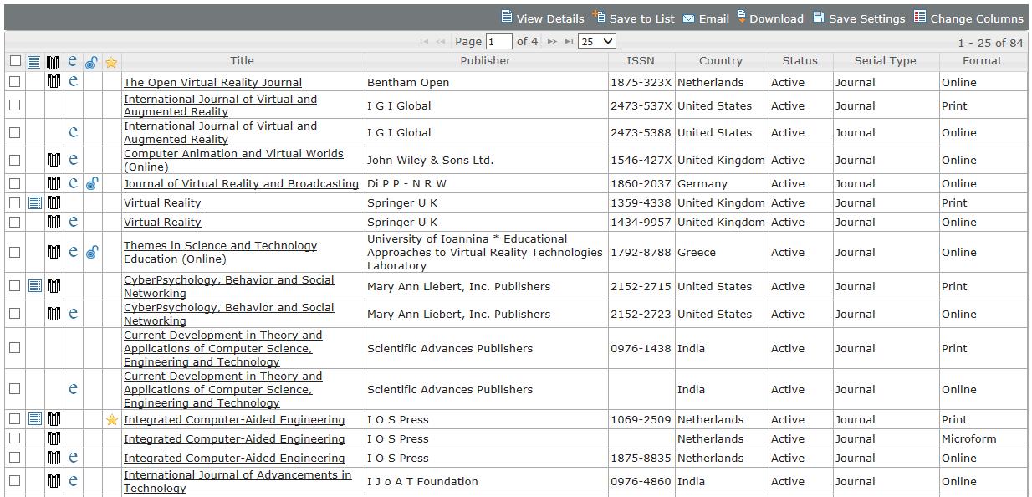Sort by the Serial Type column header
Image resolution: width=1032 pixels, height=497 pixels.
[x=885, y=61]
